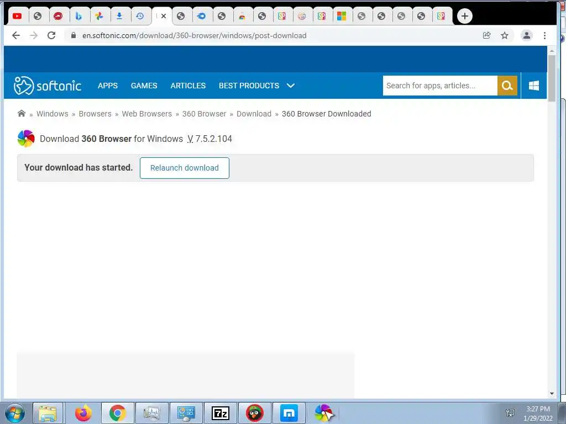
Task: Open BEST PRODUCTS menu item
Action: [249, 86]
